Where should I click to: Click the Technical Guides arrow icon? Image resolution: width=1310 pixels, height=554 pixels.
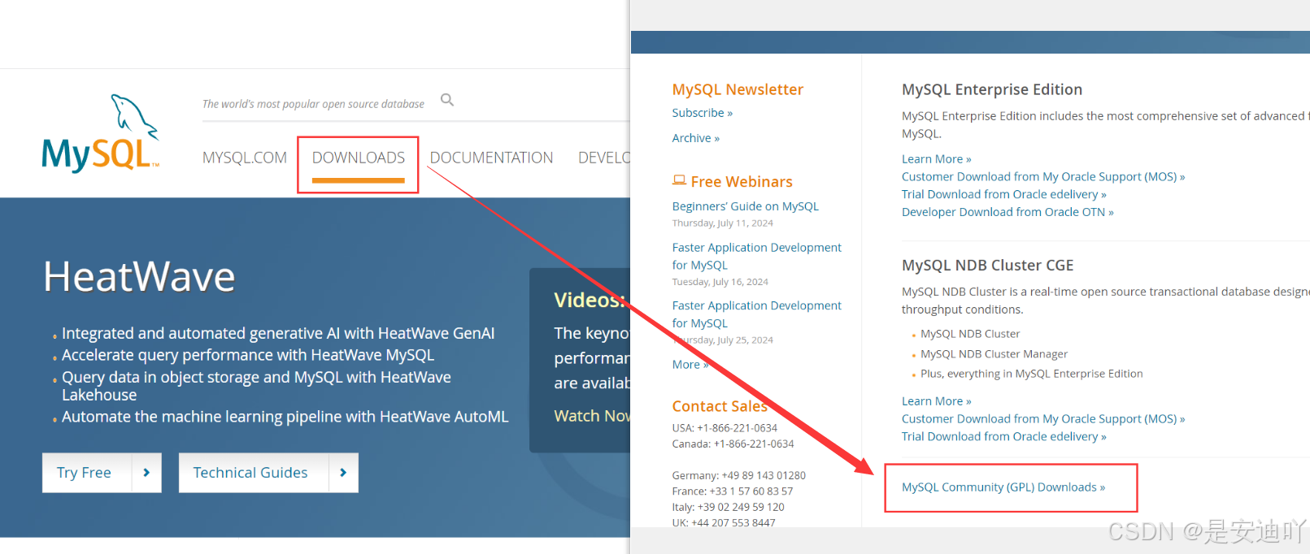(343, 473)
